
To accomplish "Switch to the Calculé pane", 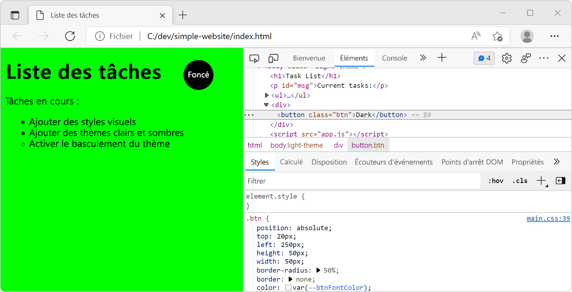I will (291, 162).
